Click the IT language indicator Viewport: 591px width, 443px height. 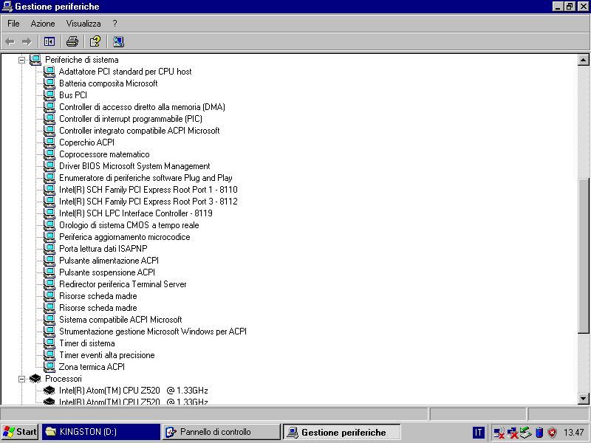point(478,433)
